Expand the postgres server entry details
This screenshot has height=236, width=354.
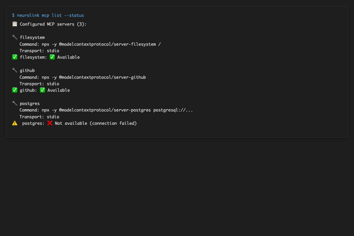29,103
